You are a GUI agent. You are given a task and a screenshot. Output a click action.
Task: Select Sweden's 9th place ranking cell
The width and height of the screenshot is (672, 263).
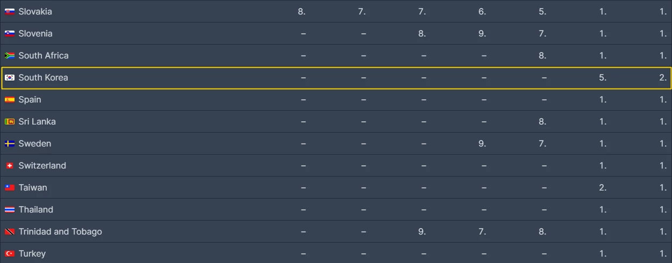coord(482,144)
